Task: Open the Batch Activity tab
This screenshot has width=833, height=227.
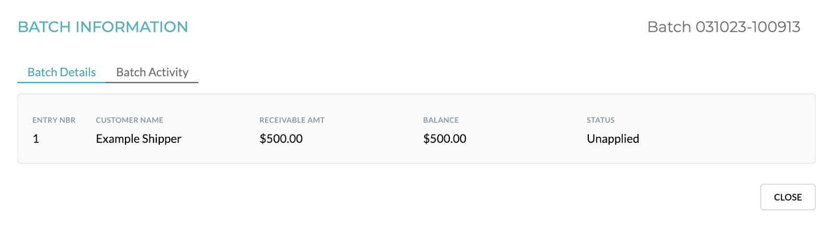Action: (x=152, y=72)
